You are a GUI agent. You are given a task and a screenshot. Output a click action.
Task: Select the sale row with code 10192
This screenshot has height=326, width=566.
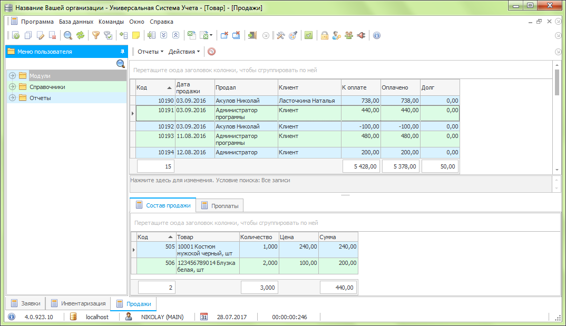point(295,126)
